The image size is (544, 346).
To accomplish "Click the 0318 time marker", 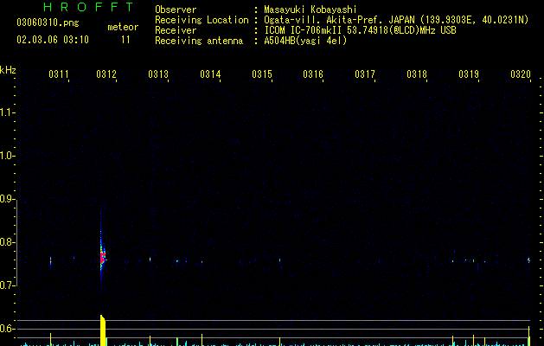I will (417, 74).
